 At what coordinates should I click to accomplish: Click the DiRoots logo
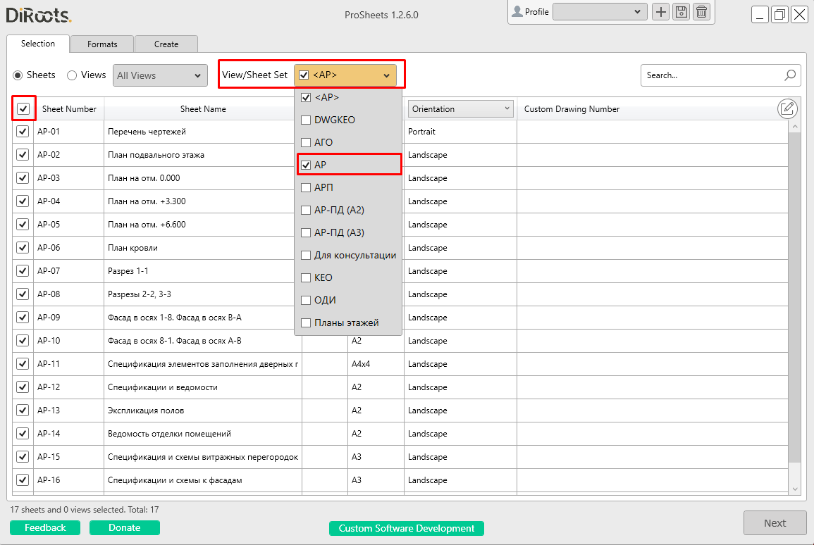(39, 14)
